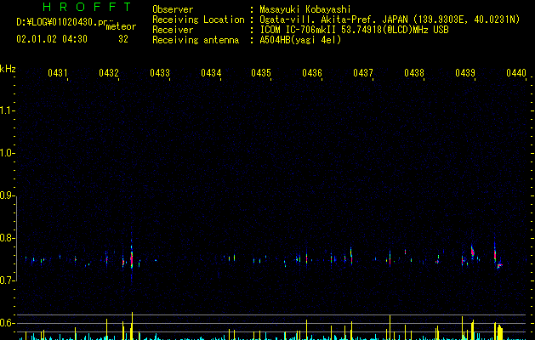Screen dimensions: 535x340
Task: Click the ICOM IC-706mkII receiver entry
Action: coord(354,30)
